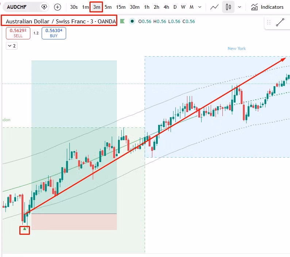
Task: Choose the 2h timeframe
Action: click(156, 7)
